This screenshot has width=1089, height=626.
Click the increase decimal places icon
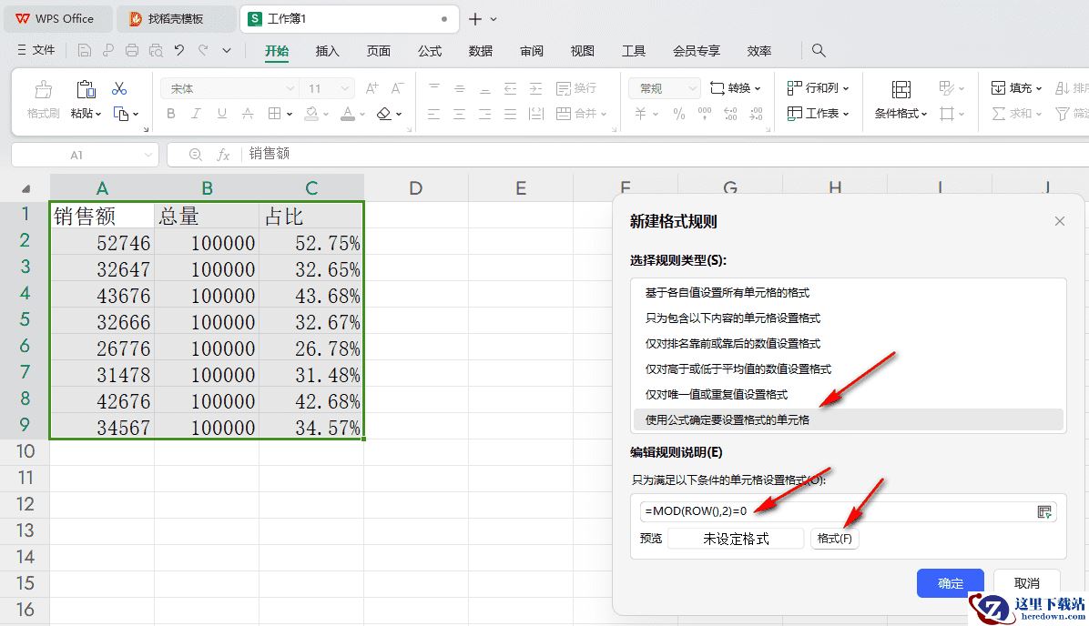(x=730, y=113)
